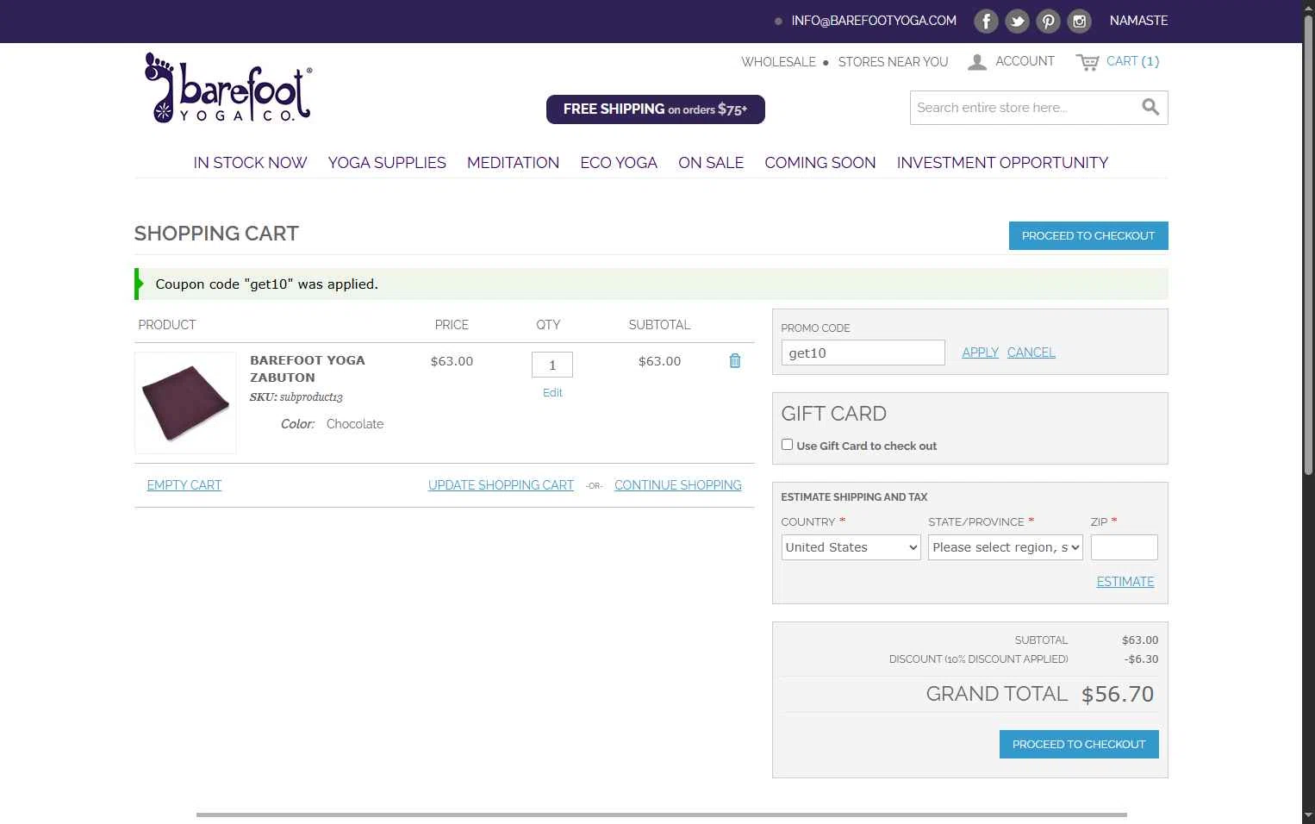Open the On Sale menu
This screenshot has height=824, width=1315.
(711, 163)
